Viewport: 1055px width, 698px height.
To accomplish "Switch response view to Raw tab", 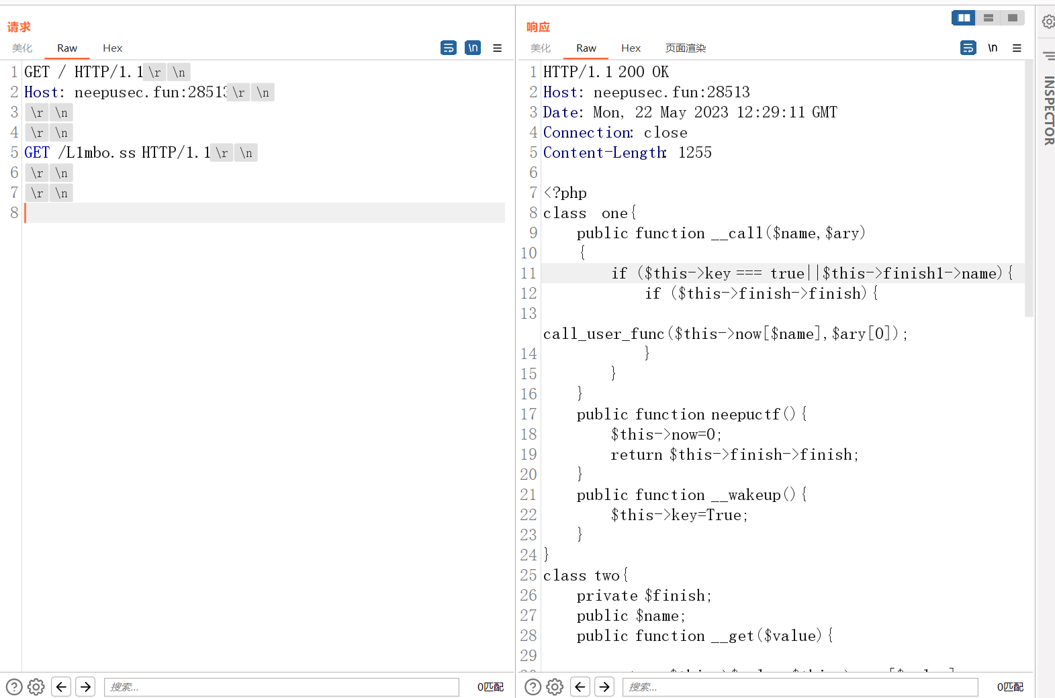I will tap(586, 48).
